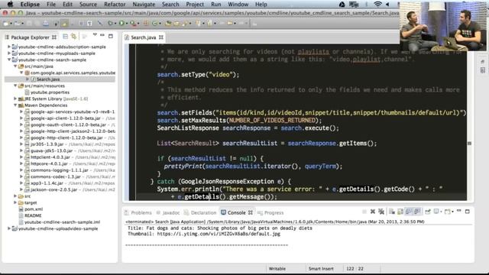
Task: Close the Search.java editor tab
Action: pos(161,37)
